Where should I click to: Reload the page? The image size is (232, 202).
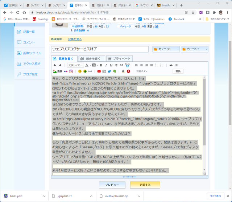[x=18, y=13]
